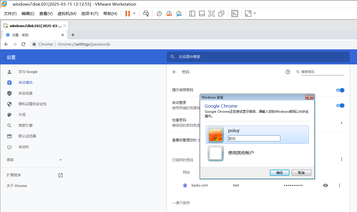Click the masked baidu.com password dots
The image size is (357, 212).
coord(293,185)
